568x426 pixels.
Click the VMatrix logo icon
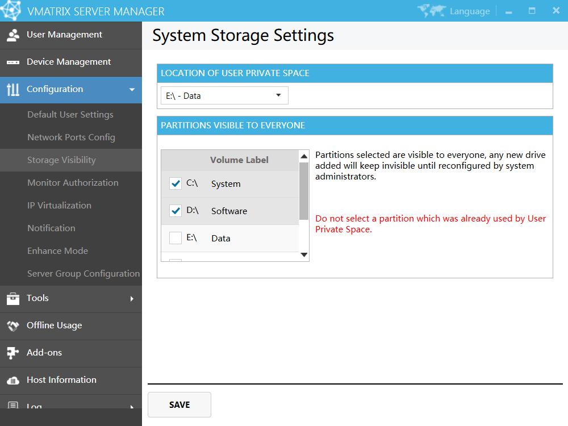10,10
